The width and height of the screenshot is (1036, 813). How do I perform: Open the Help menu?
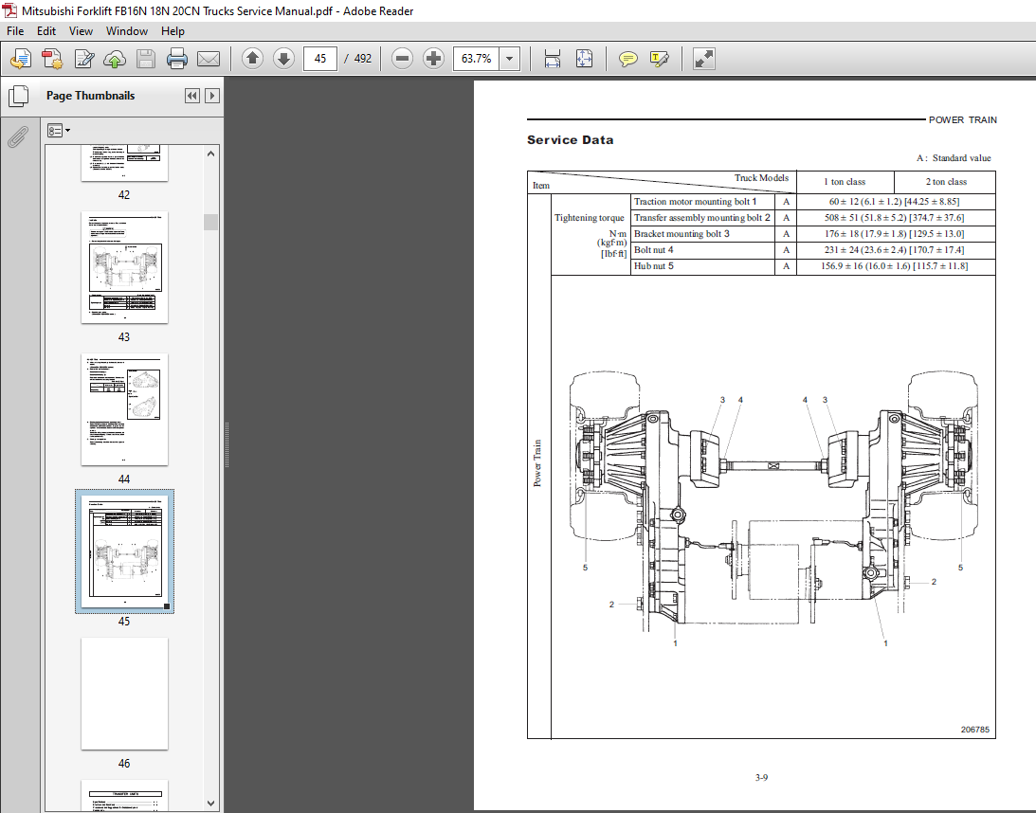point(173,31)
